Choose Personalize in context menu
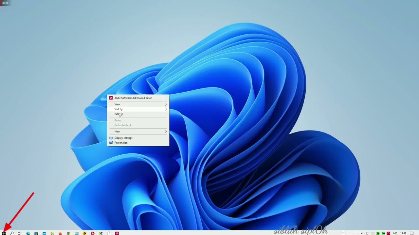This screenshot has height=235, width=419. pyautogui.click(x=138, y=143)
